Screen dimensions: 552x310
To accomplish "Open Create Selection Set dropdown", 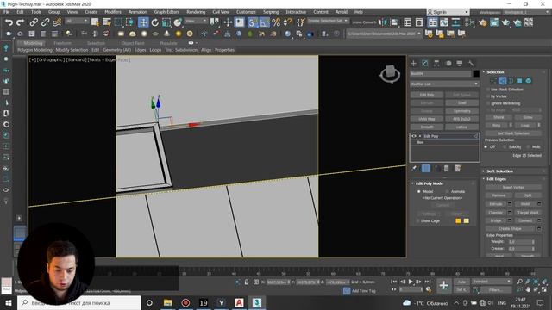I will [328, 21].
